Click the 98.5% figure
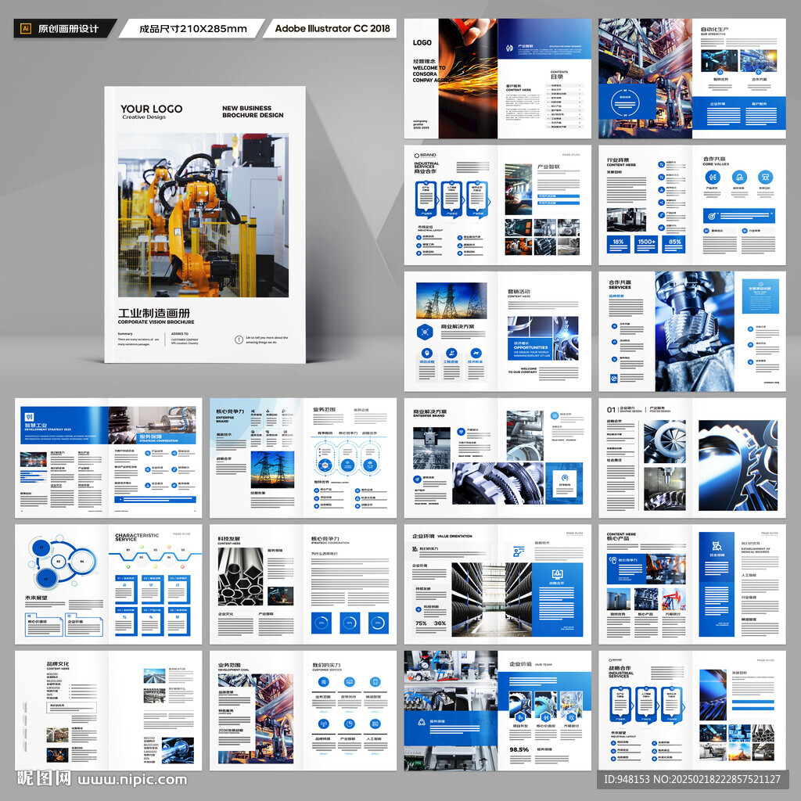801x801 pixels. click(x=519, y=749)
